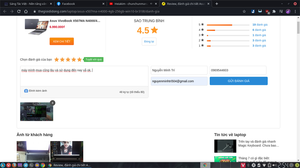Image resolution: width=300 pixels, height=168 pixels.
Task: Open the 19 đánh giá five-star link
Action: click(x=260, y=25)
